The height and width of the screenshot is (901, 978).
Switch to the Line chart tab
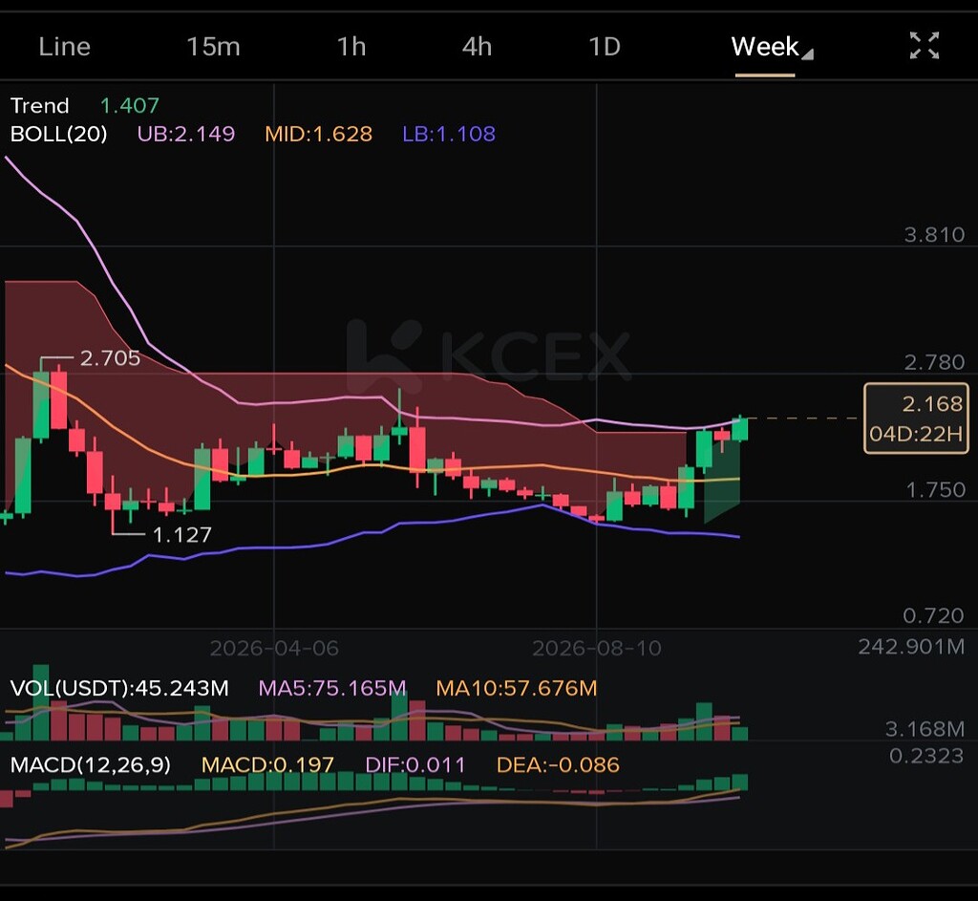tap(64, 47)
